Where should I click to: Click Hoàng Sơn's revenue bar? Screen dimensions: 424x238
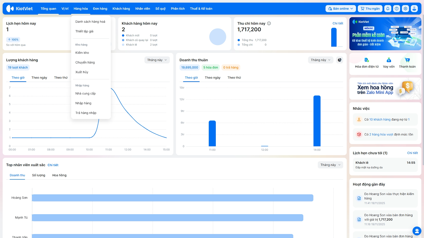pos(173,198)
